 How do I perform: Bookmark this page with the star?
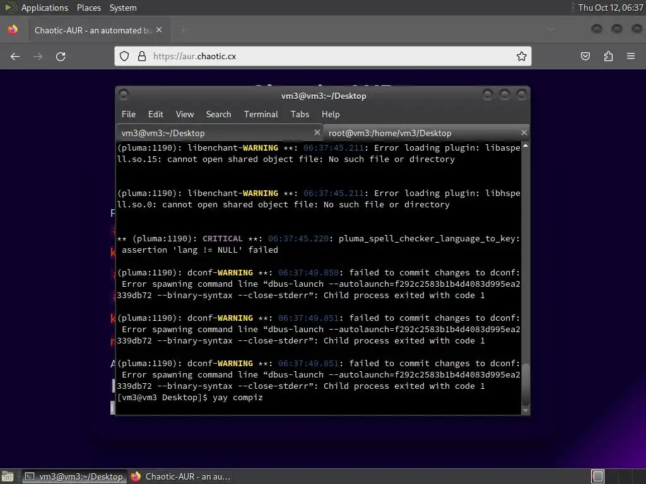pos(522,56)
